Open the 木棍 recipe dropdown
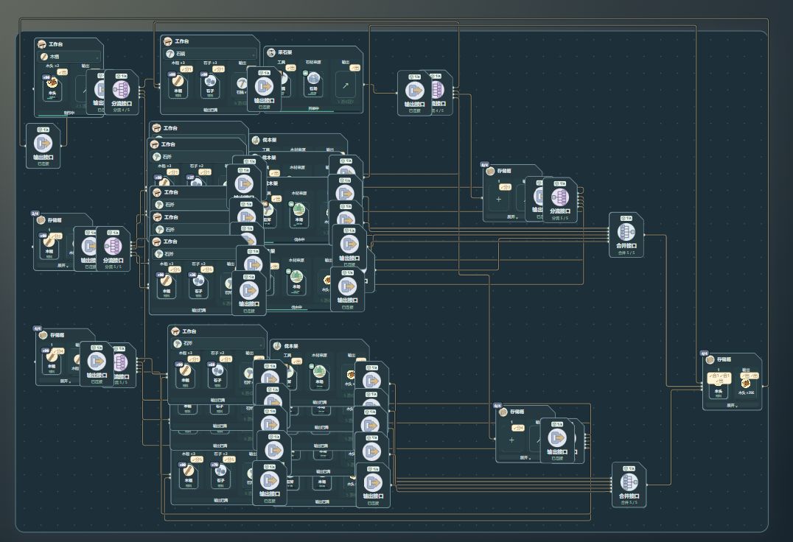The image size is (793, 542). click(x=69, y=57)
